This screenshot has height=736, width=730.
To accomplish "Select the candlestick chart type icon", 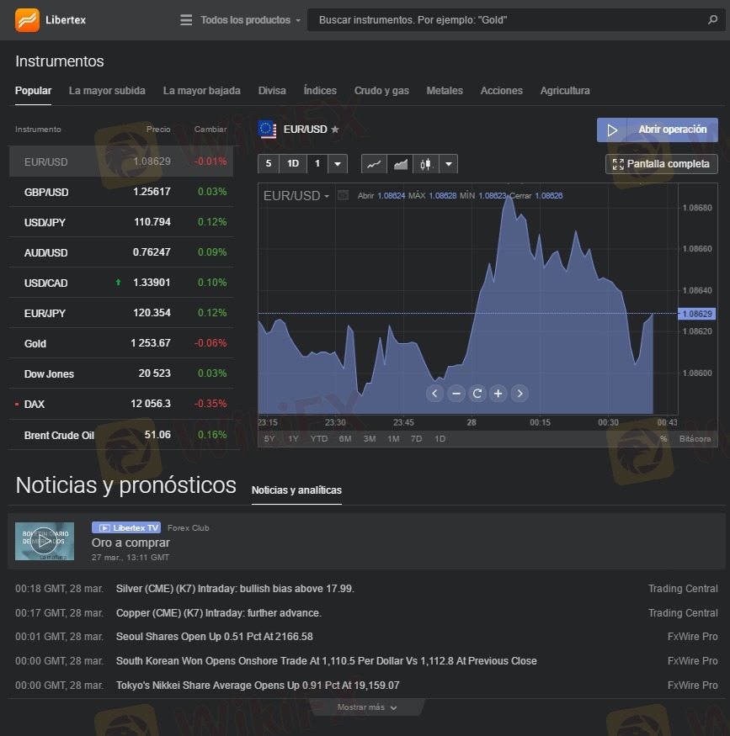I will (x=426, y=164).
